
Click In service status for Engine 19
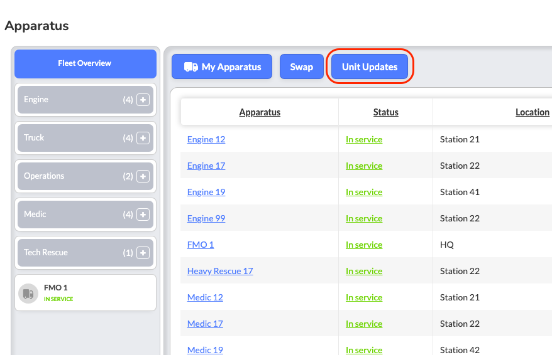coord(364,192)
